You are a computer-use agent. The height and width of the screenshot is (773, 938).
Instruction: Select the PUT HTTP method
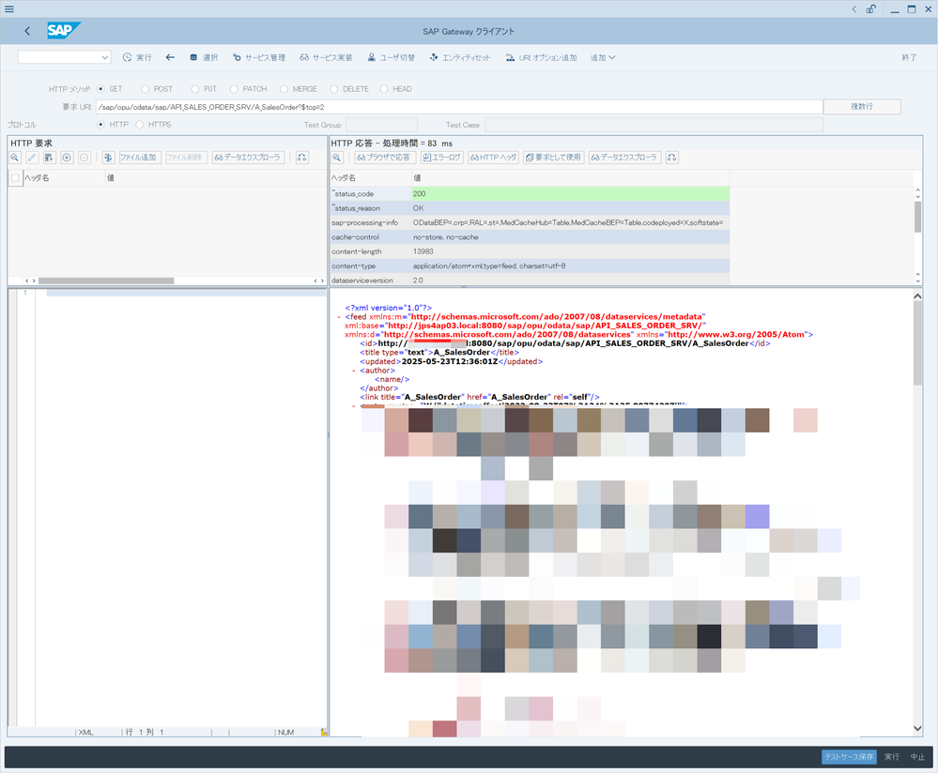195,89
